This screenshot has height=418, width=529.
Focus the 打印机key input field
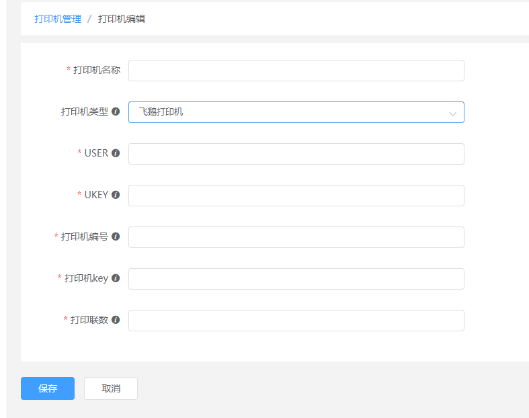pyautogui.click(x=296, y=279)
